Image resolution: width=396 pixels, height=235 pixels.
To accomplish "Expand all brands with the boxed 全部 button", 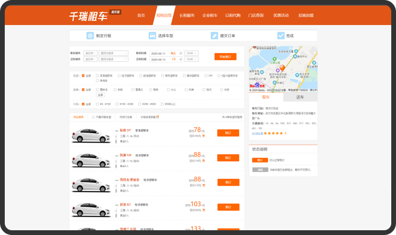I will point(100,95).
